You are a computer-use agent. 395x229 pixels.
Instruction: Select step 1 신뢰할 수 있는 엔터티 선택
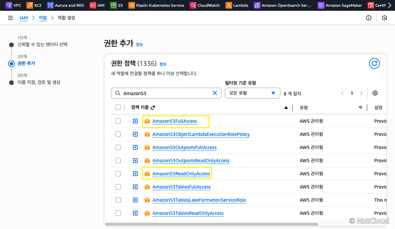coord(42,44)
